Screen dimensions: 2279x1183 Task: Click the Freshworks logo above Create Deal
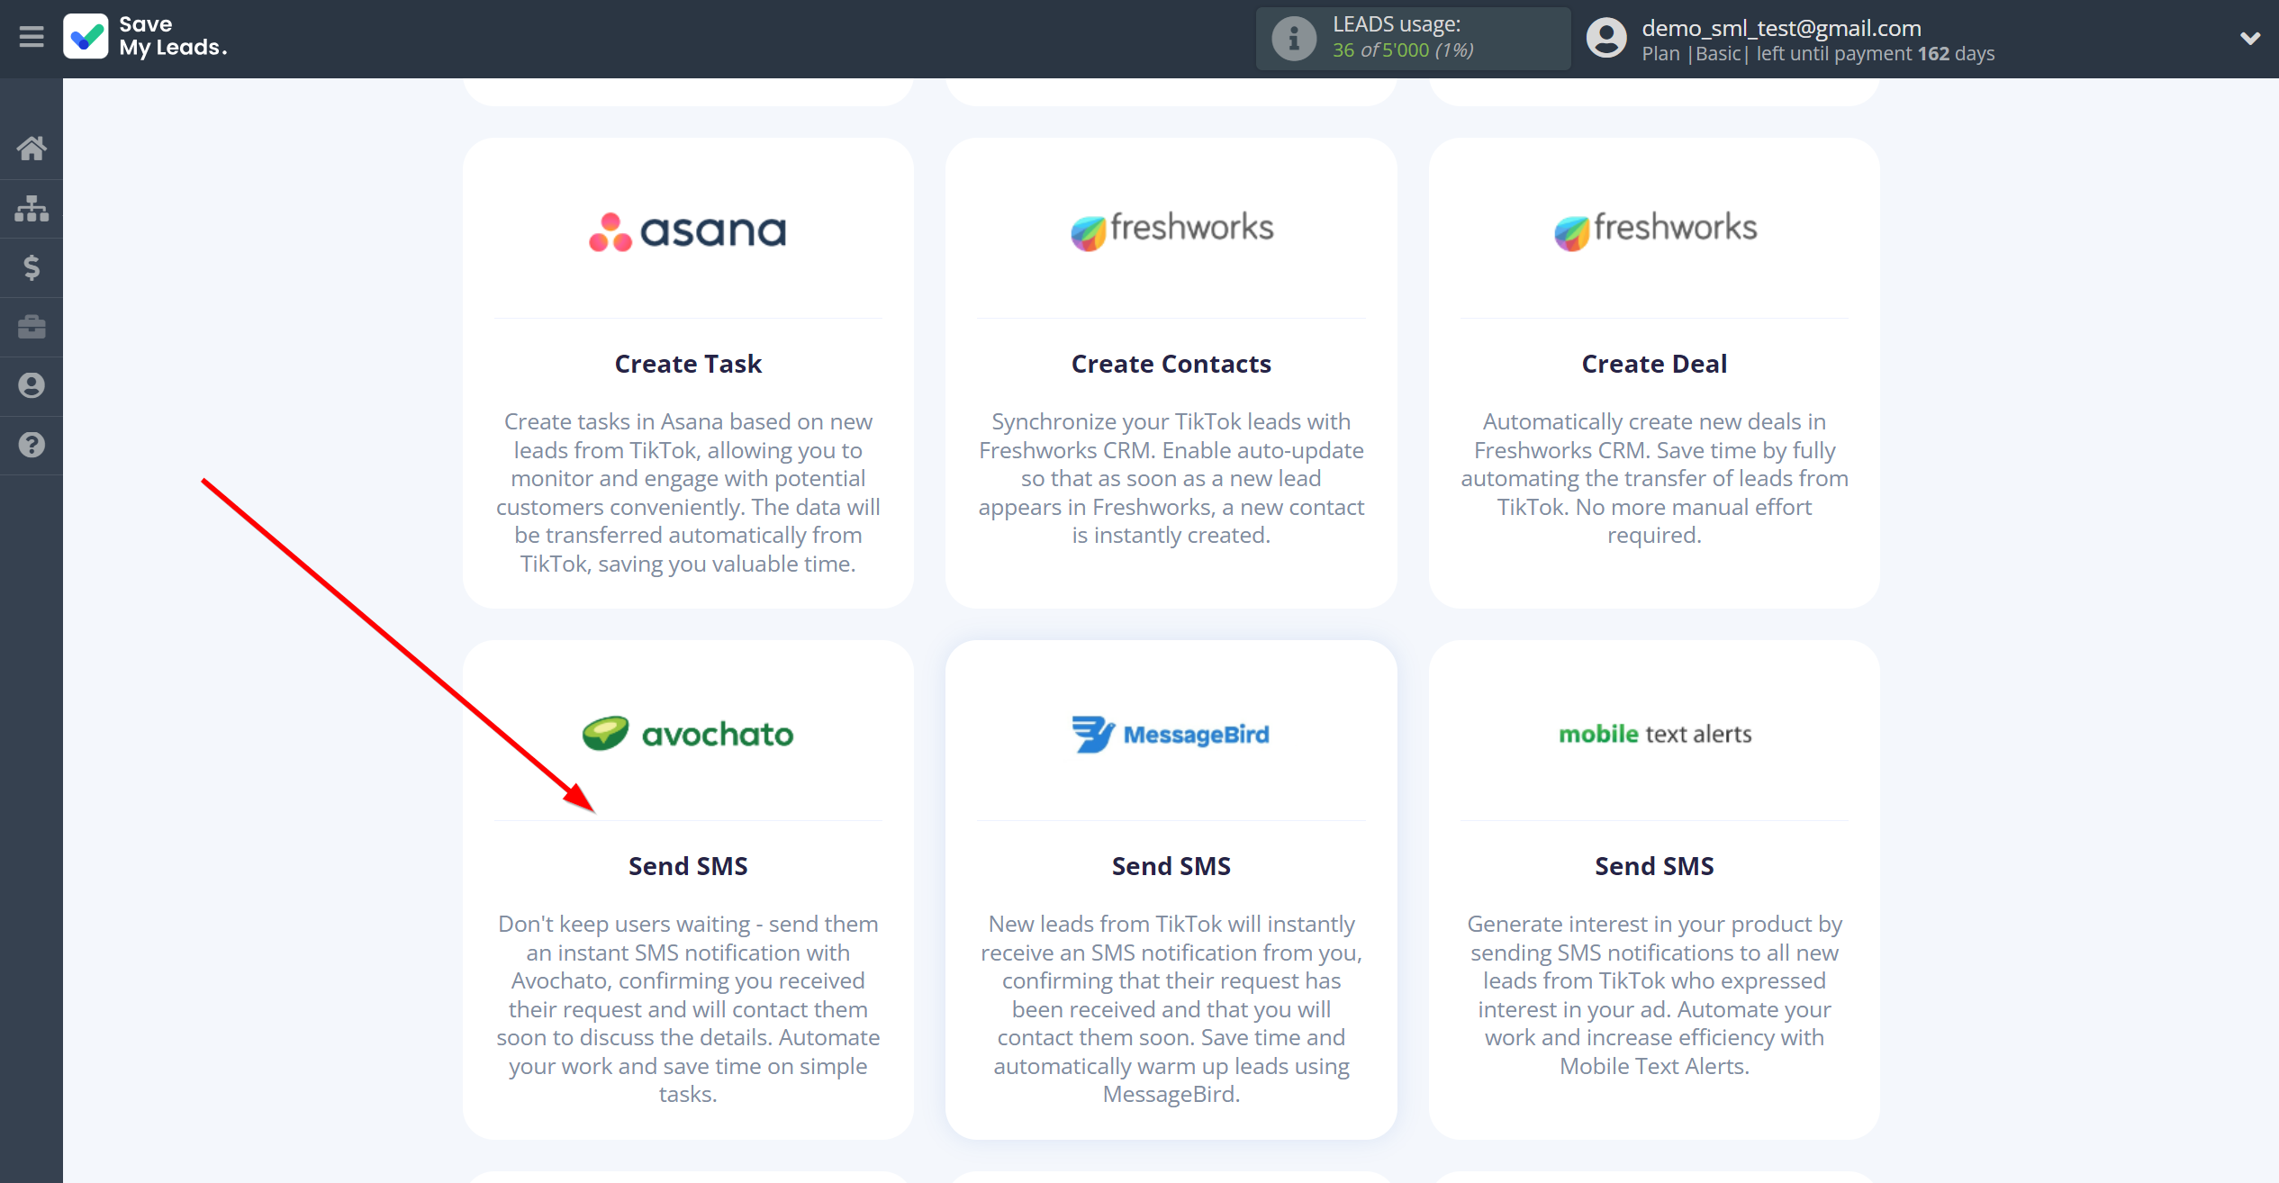[x=1655, y=230]
